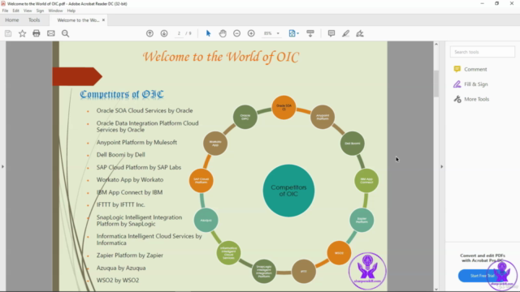Add a sticky note comment
The width and height of the screenshot is (520, 292).
(331, 33)
